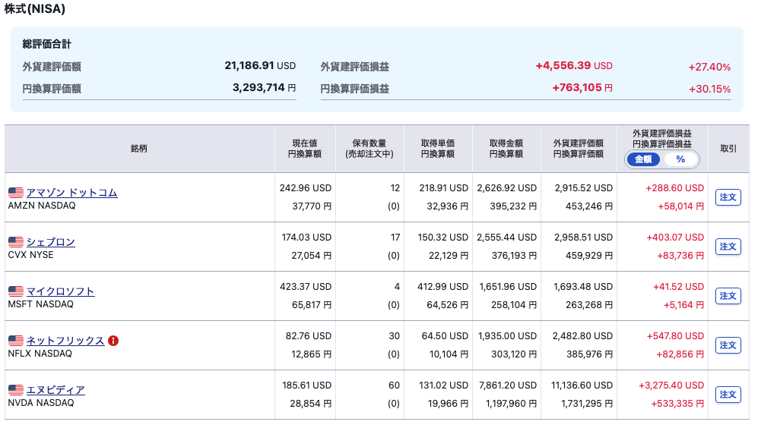Switch profit/loss display to 金額
The width and height of the screenshot is (761, 428).
click(643, 159)
